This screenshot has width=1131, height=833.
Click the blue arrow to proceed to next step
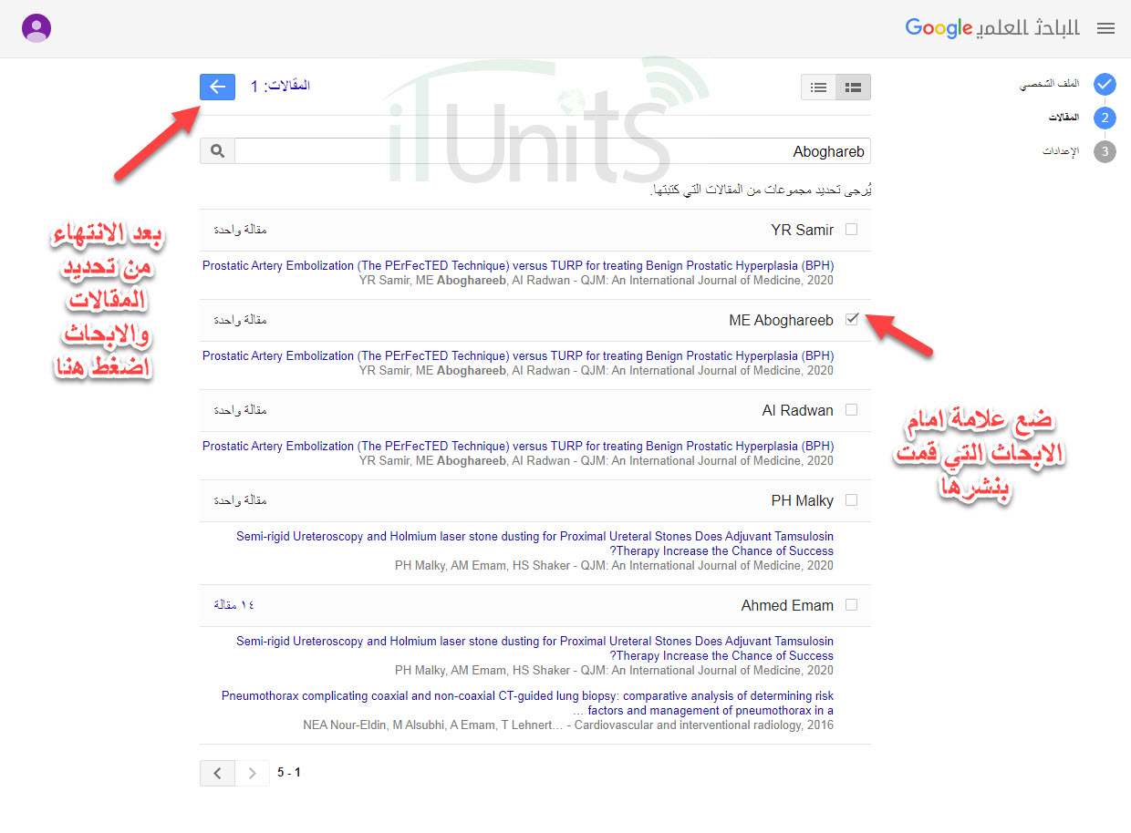click(217, 87)
